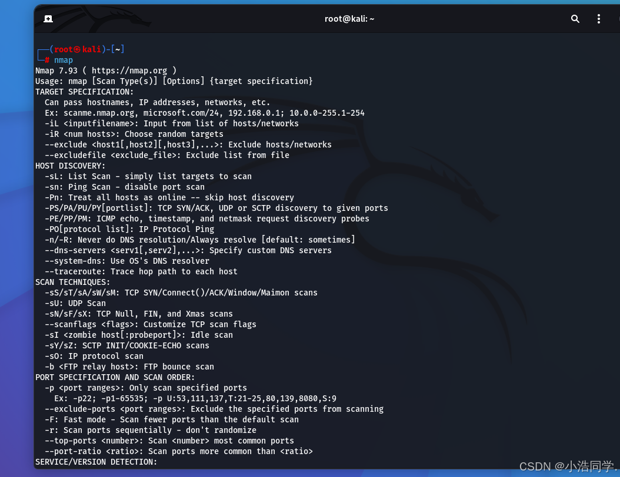Click the --port-ratio option line
The image size is (620, 477).
179,452
